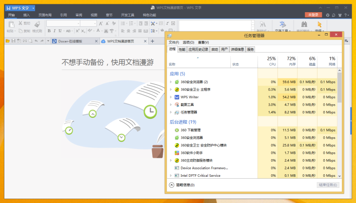Select the Device Association Framework row

click(x=253, y=168)
